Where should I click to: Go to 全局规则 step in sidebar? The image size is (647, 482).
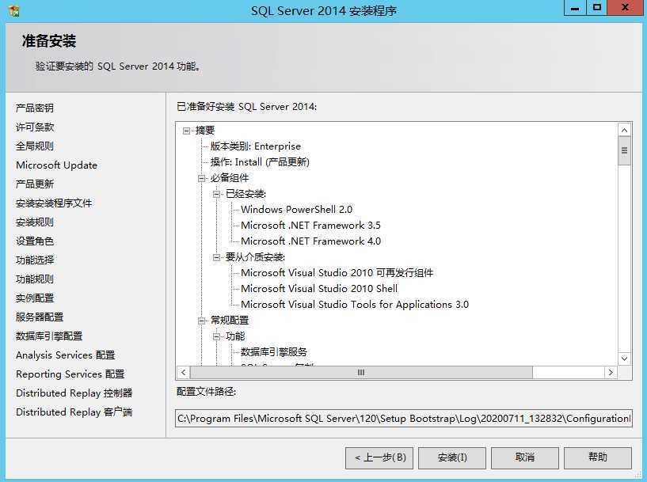(35, 146)
